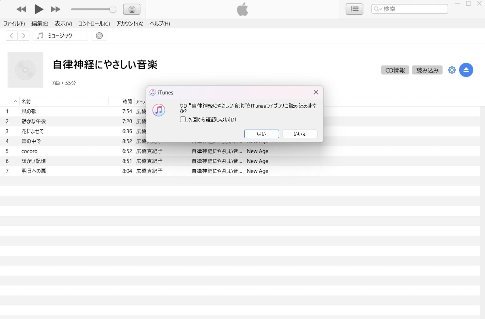Open 表示(V) menu
This screenshot has height=319, width=485.
click(x=63, y=24)
